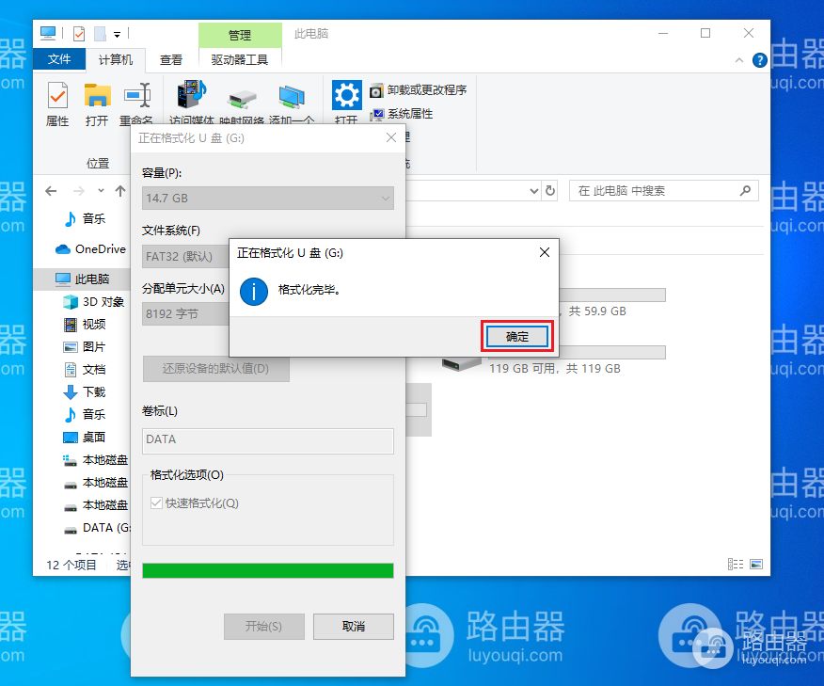
Task: Click 取消 in the format dialog
Action: (353, 626)
